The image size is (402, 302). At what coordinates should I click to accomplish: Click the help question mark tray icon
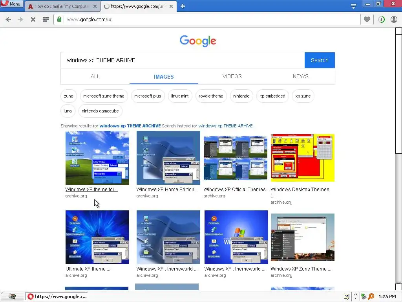click(x=346, y=296)
